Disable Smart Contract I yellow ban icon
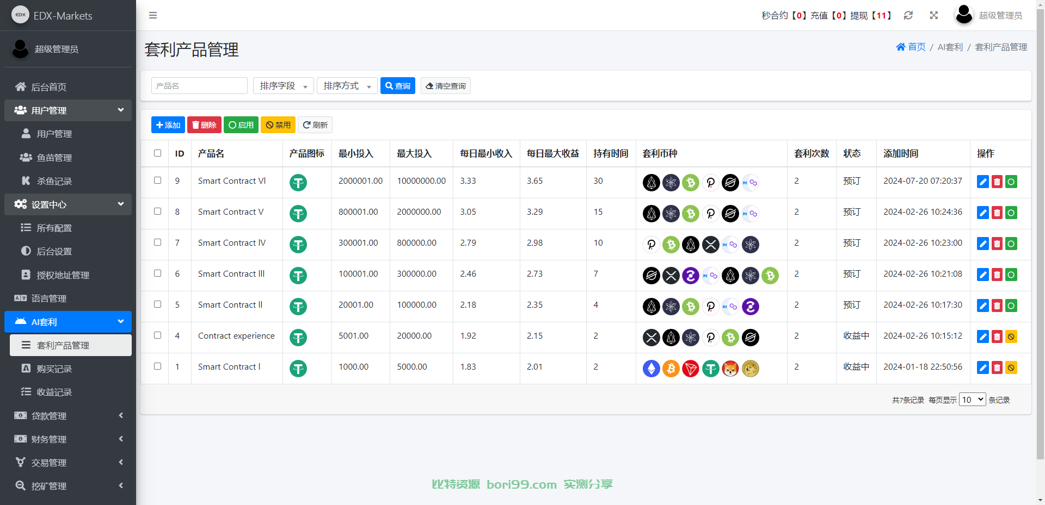 (x=1011, y=368)
